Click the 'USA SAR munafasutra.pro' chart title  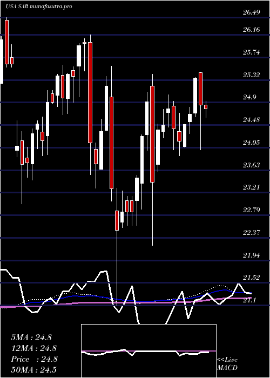click(x=38, y=6)
